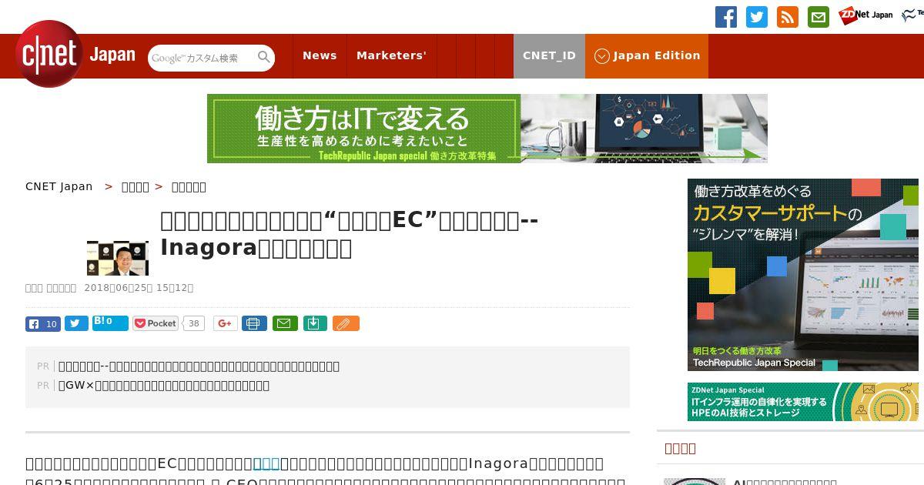Screen dimensions: 924x485
Task: Follow the CNET Japan breadcrumb link
Action: [59, 186]
